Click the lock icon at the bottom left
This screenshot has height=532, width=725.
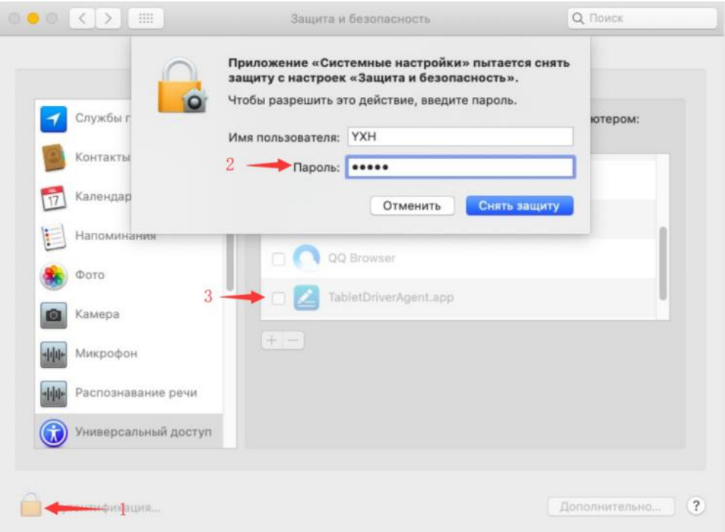(x=31, y=504)
